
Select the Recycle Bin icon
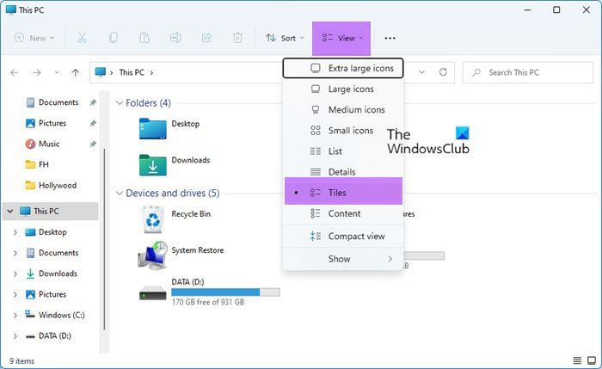153,219
